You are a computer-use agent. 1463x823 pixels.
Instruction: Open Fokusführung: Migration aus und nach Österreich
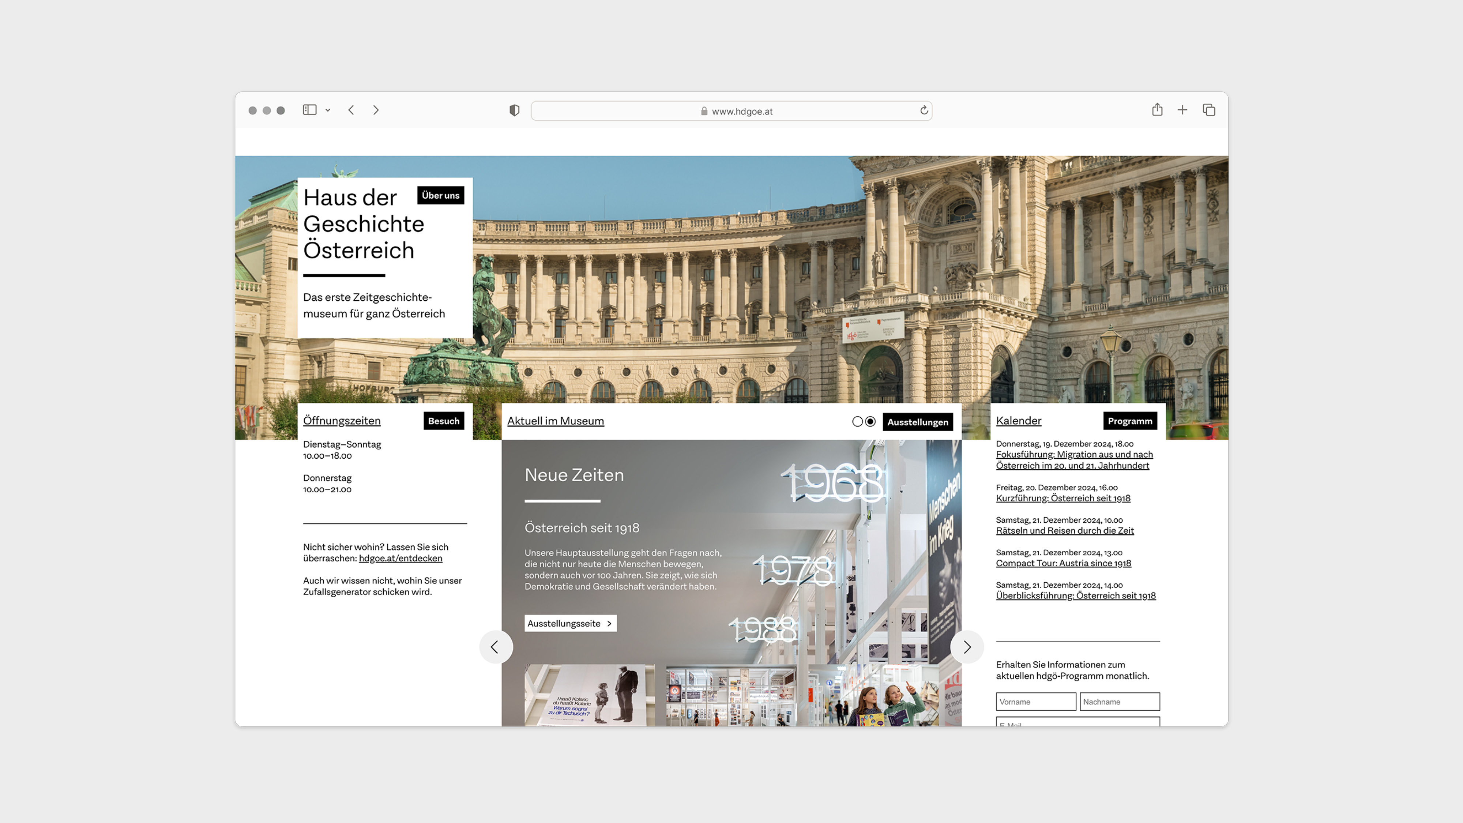point(1074,460)
